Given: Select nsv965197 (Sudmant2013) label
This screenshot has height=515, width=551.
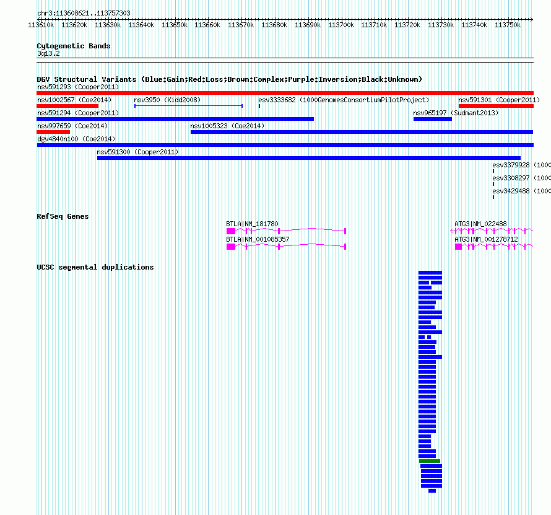Looking at the screenshot, I should 456,113.
